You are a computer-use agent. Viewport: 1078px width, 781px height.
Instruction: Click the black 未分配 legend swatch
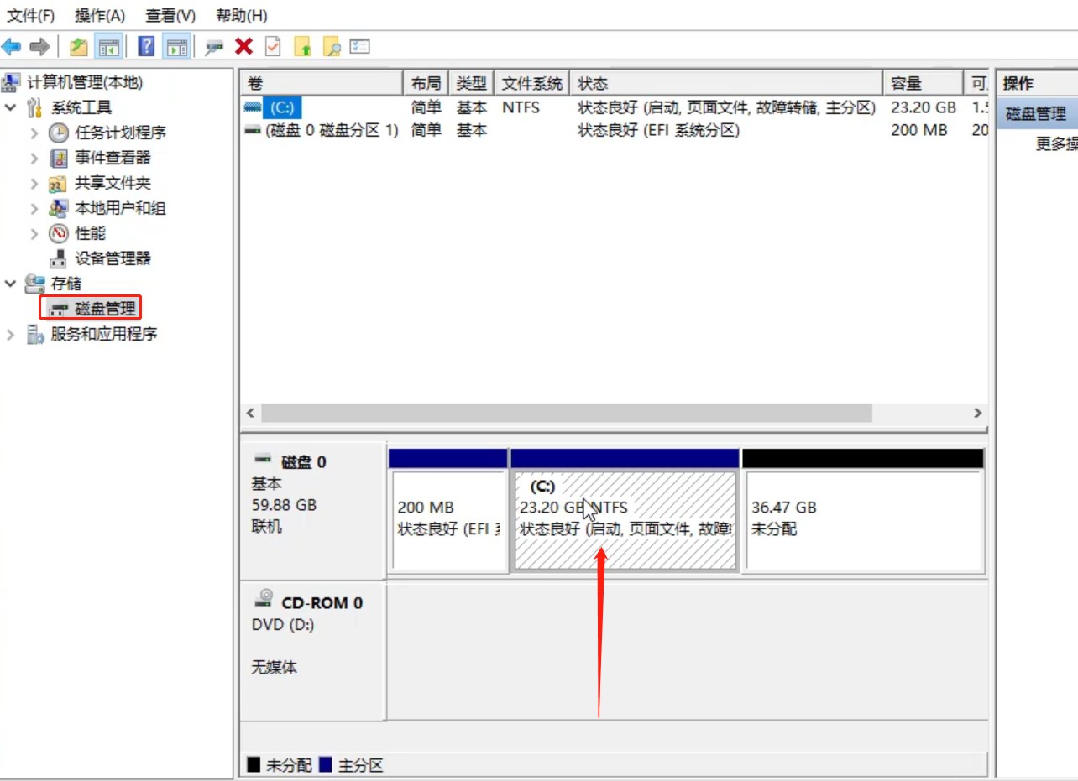click(253, 765)
